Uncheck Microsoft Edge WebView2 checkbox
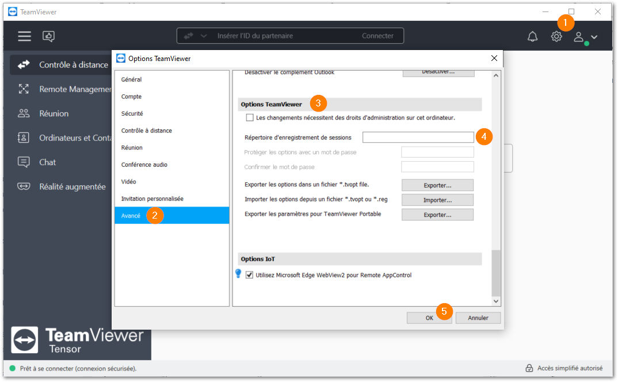The image size is (618, 382). point(249,275)
